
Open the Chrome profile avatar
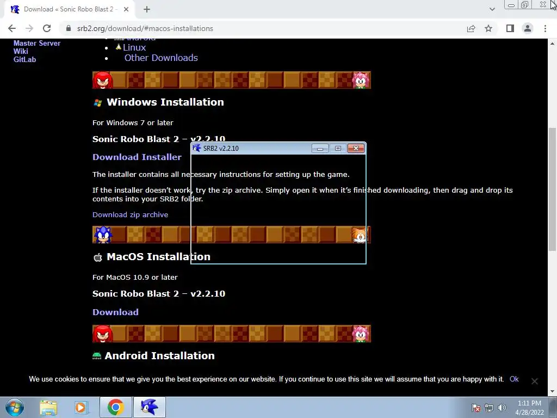(528, 28)
